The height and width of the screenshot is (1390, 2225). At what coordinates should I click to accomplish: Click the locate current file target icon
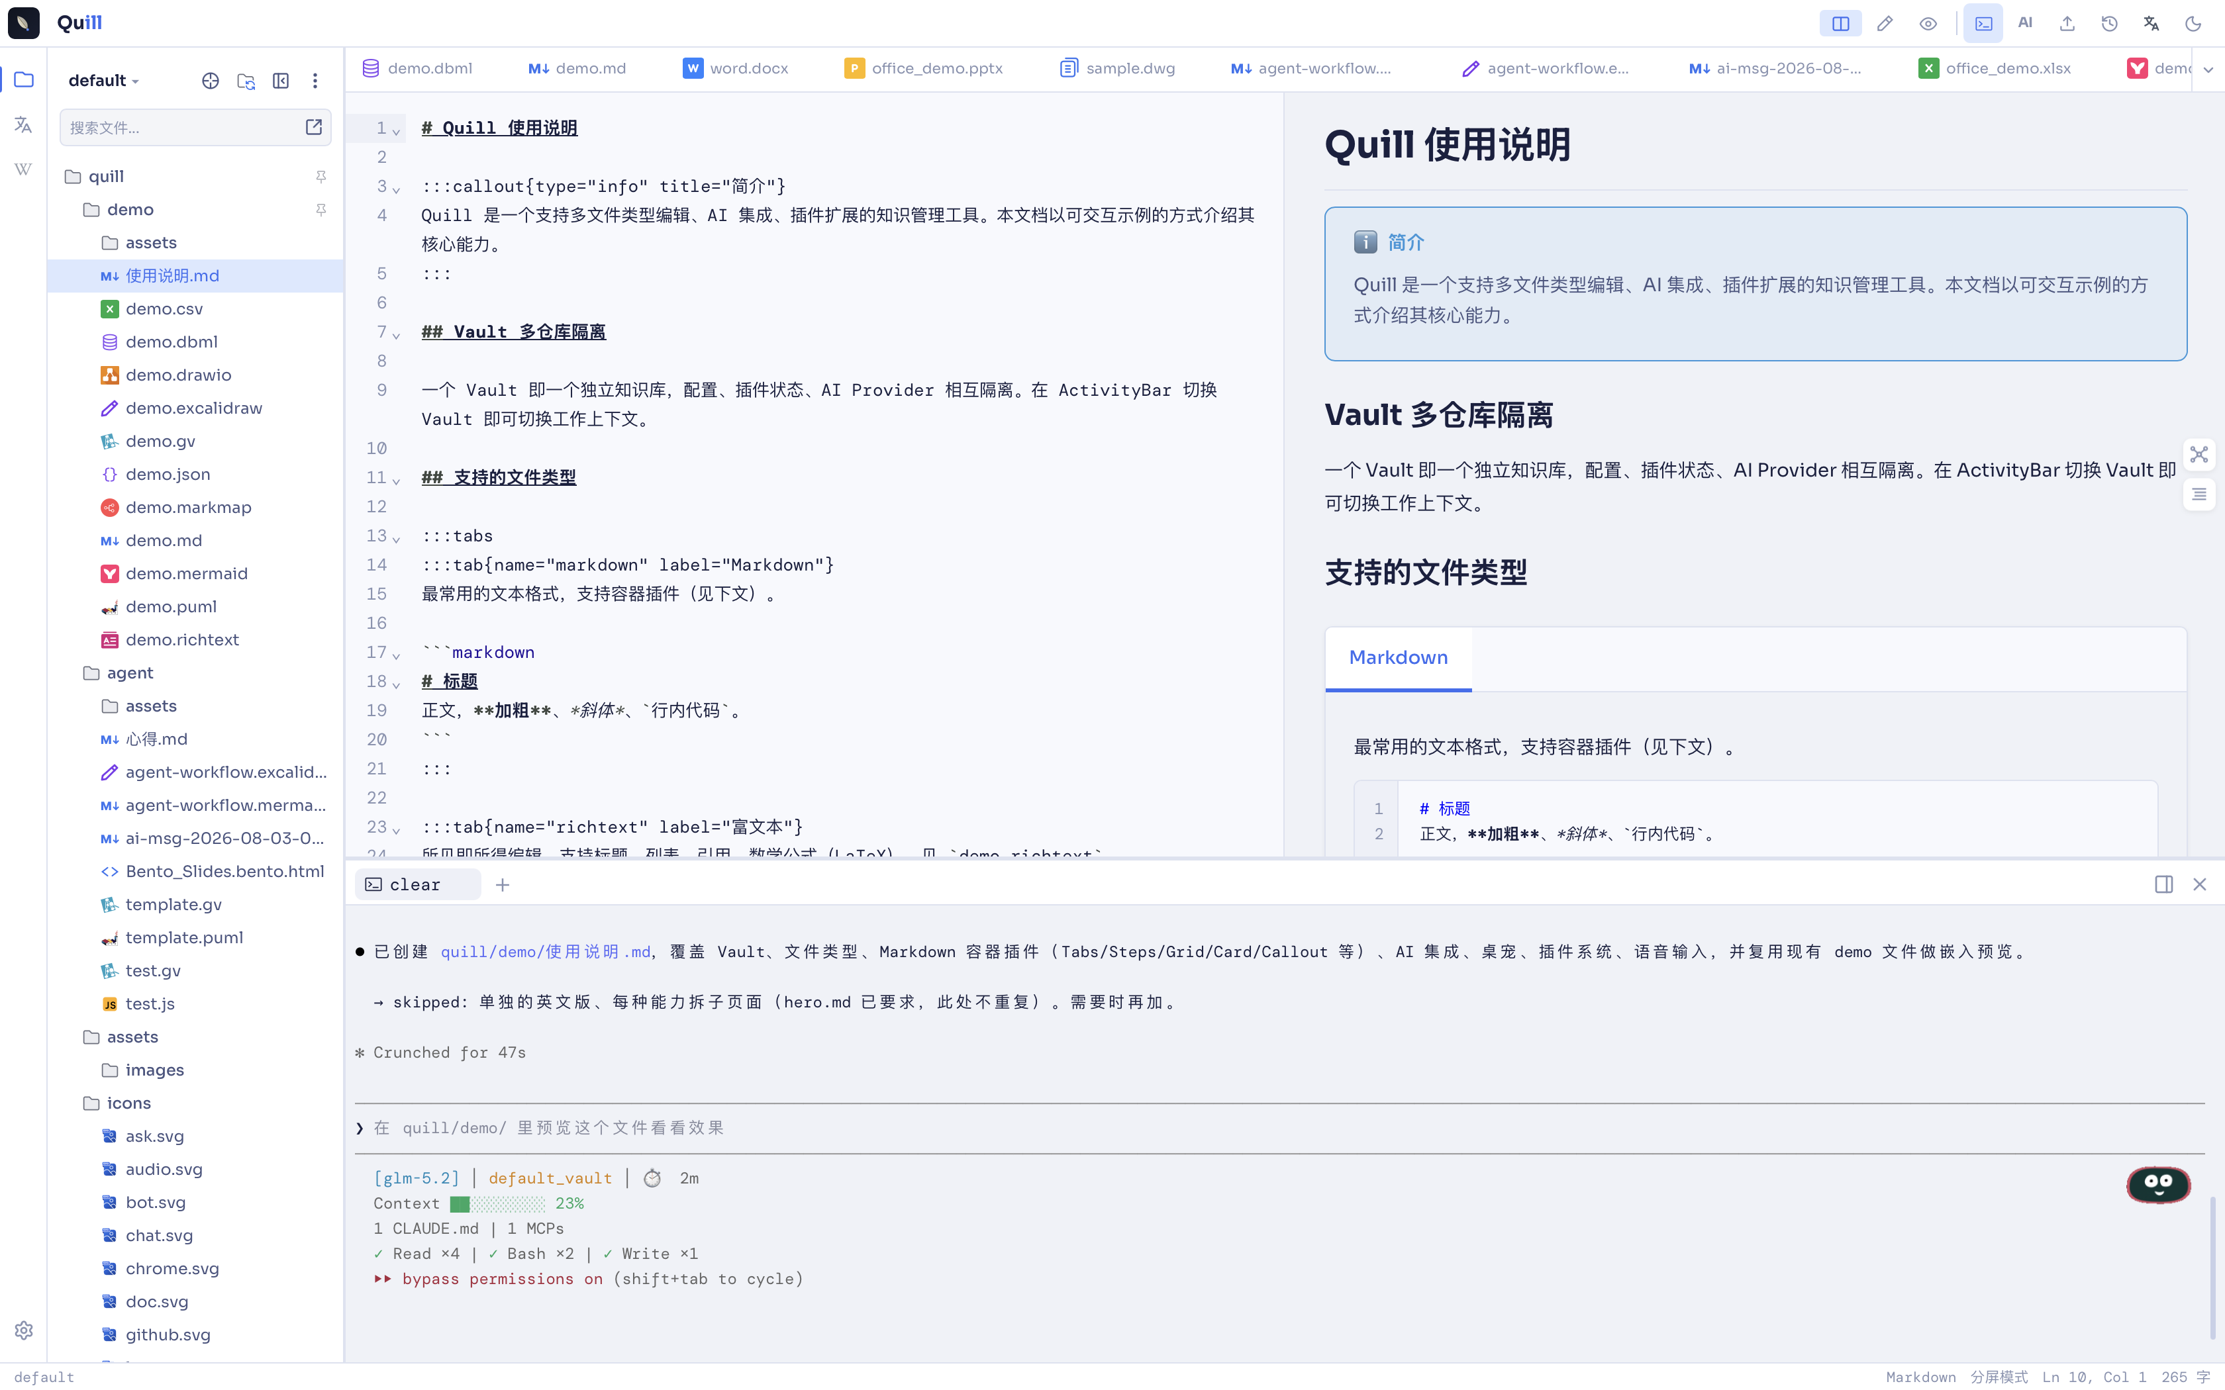(x=211, y=81)
